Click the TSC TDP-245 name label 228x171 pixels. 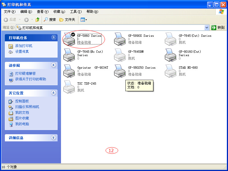tap(87, 84)
